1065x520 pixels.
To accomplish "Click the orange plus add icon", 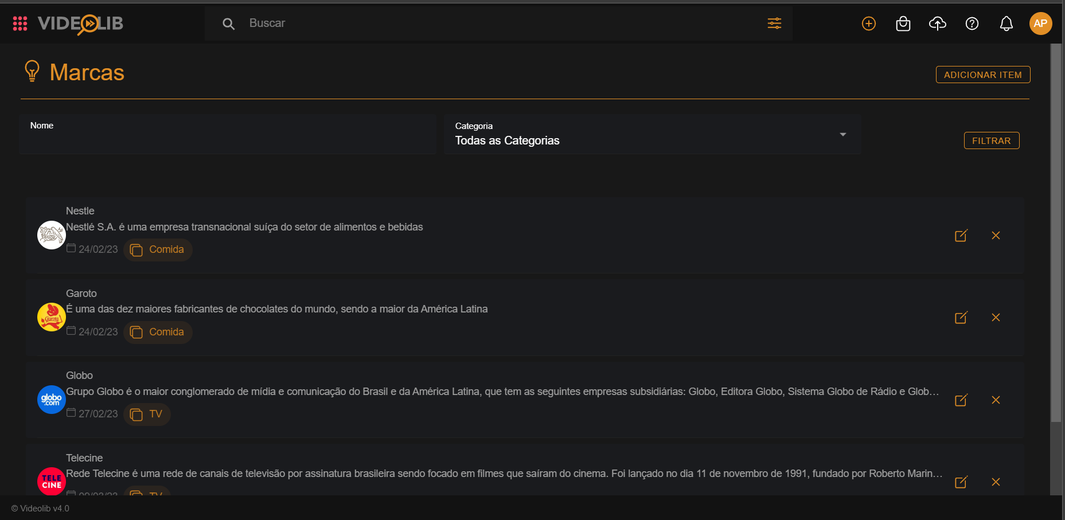I will point(869,24).
